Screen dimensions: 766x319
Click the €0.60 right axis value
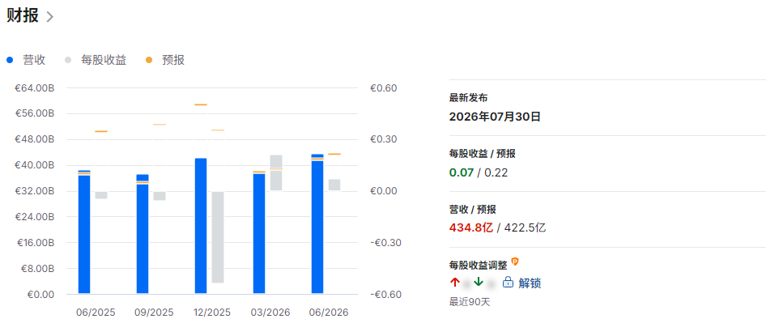384,88
